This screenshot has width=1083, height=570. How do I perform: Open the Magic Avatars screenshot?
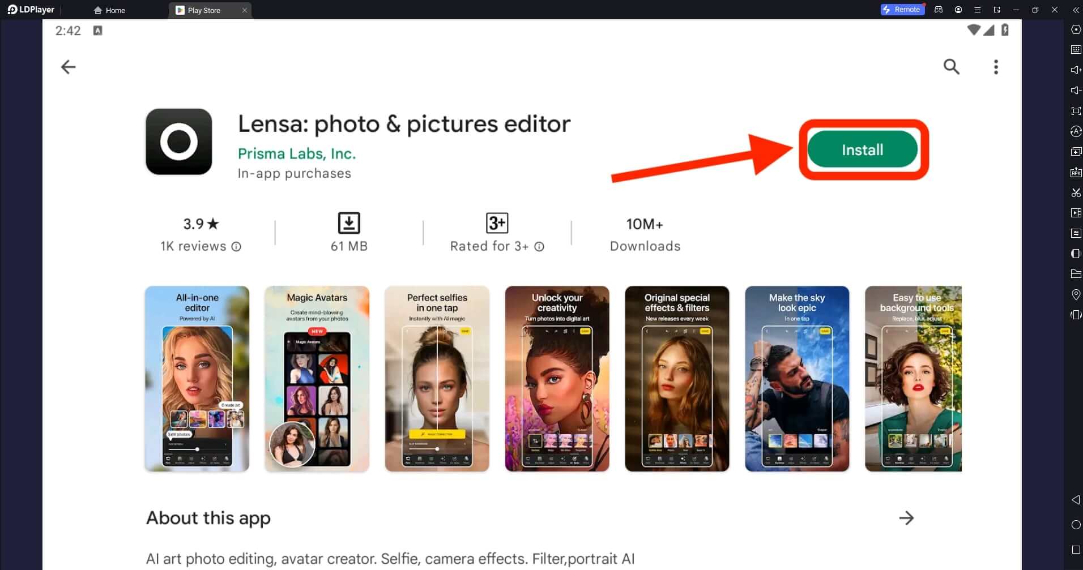click(317, 379)
